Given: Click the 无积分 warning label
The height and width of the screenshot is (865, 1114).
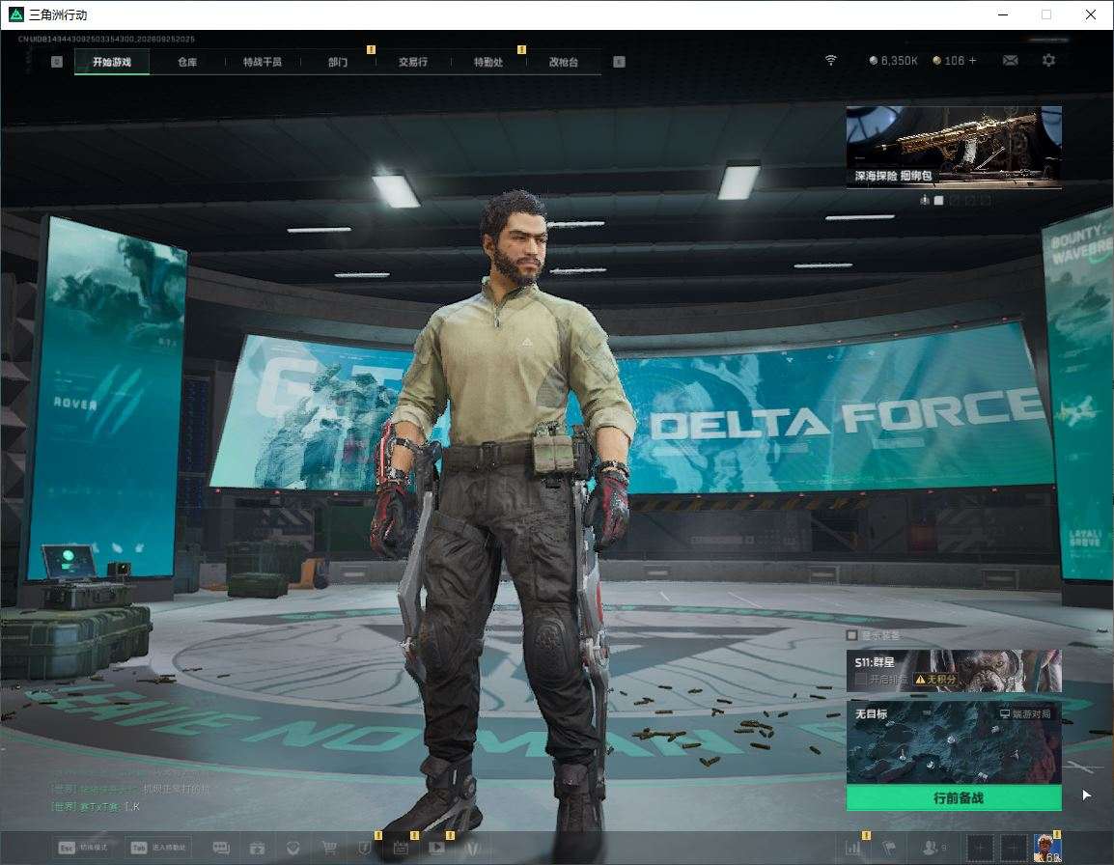Looking at the screenshot, I should pyautogui.click(x=935, y=680).
